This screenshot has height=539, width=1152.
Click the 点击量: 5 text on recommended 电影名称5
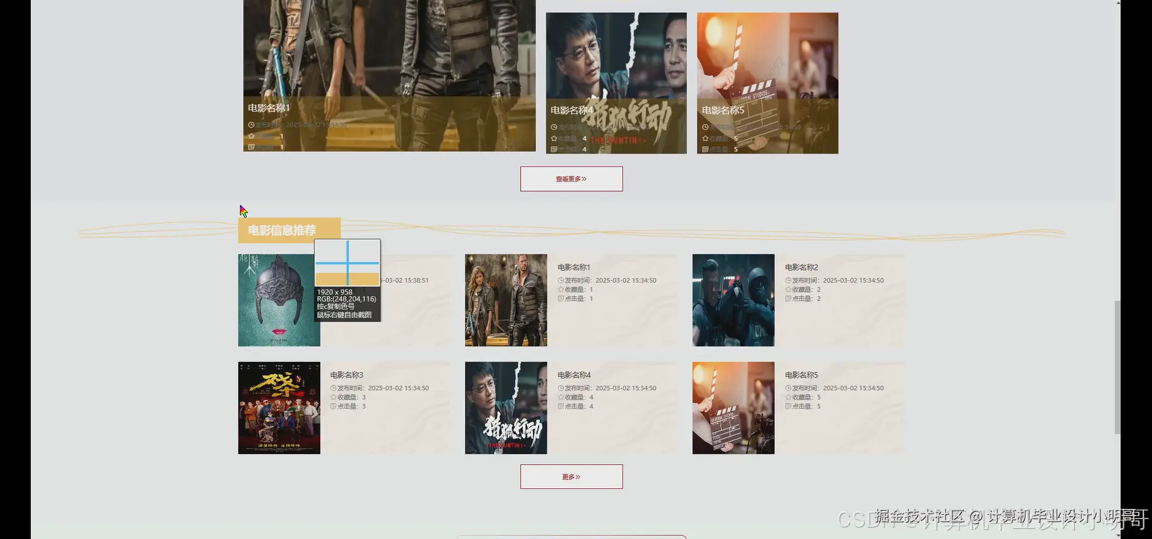point(806,406)
